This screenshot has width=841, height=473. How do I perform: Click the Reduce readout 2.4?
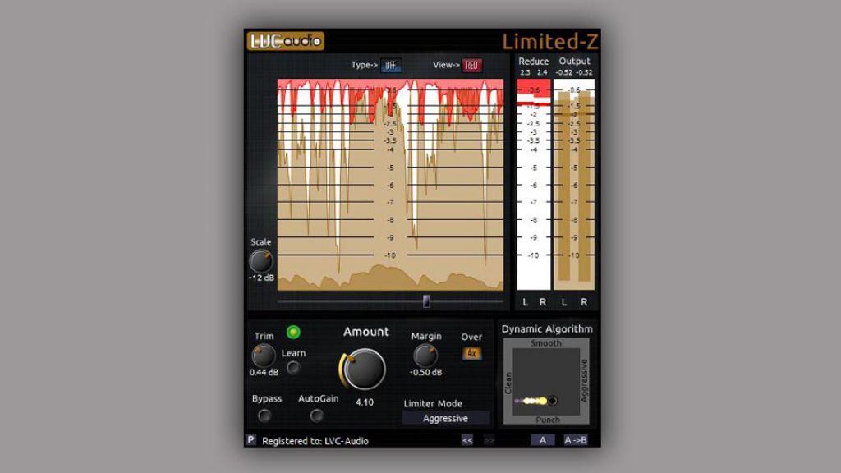click(x=542, y=72)
